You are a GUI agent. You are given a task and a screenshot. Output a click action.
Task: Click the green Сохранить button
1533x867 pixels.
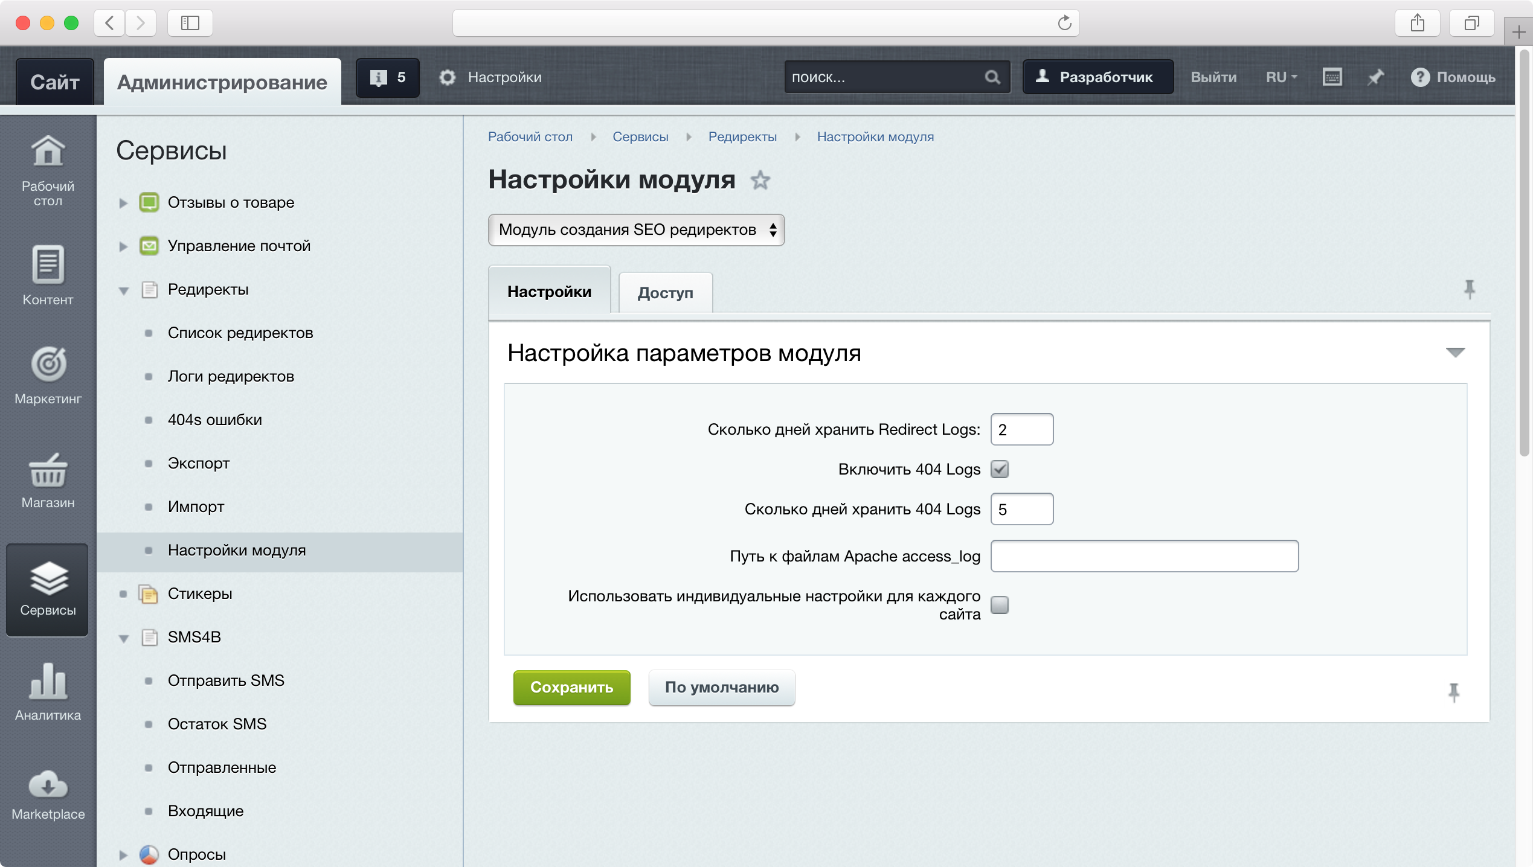pyautogui.click(x=571, y=687)
